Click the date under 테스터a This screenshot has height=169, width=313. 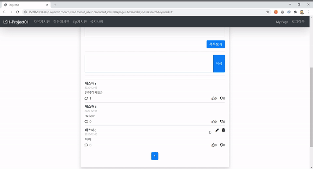tap(91, 87)
